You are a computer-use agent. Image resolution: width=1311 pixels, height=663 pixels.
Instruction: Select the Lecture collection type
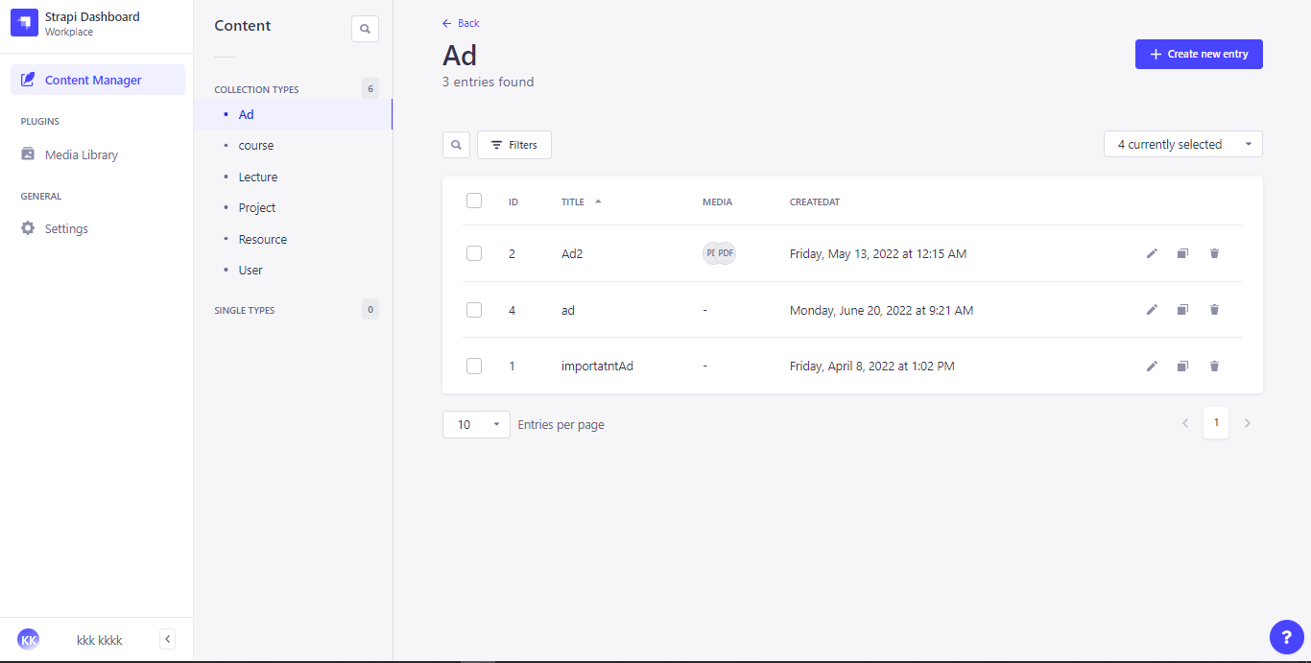pos(258,177)
